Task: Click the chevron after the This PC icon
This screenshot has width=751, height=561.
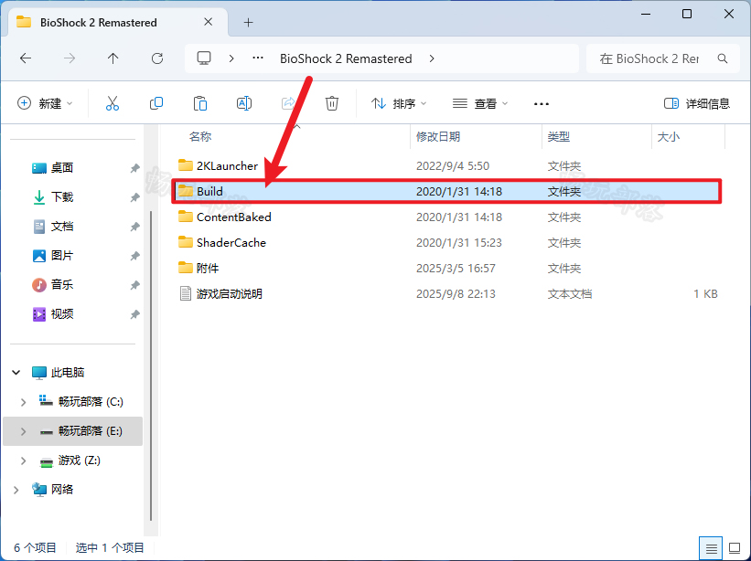Action: click(x=231, y=58)
